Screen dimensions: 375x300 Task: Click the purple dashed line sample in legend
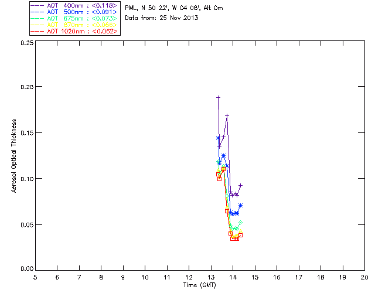pos(37,5)
